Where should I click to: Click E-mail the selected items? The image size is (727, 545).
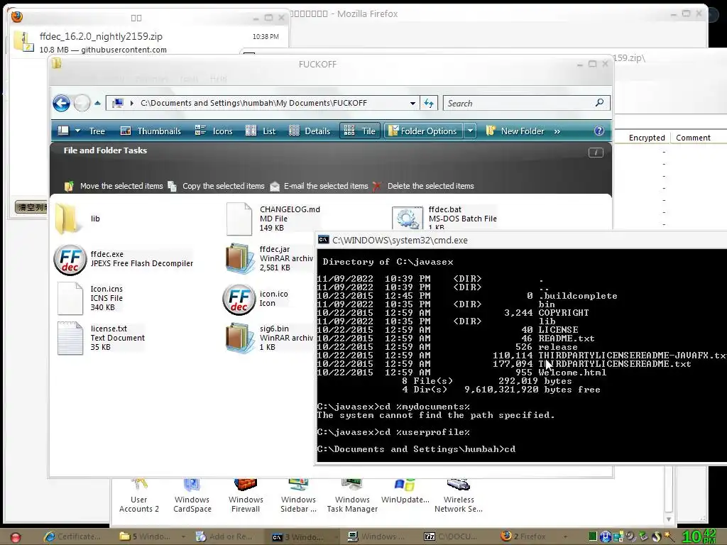319,186
